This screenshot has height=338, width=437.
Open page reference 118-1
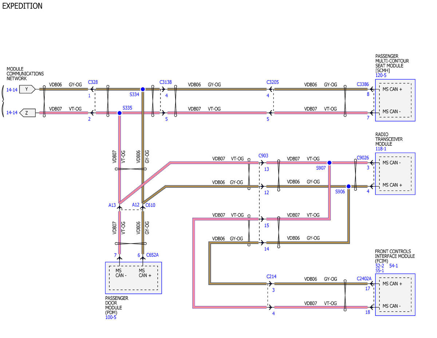[381, 149]
